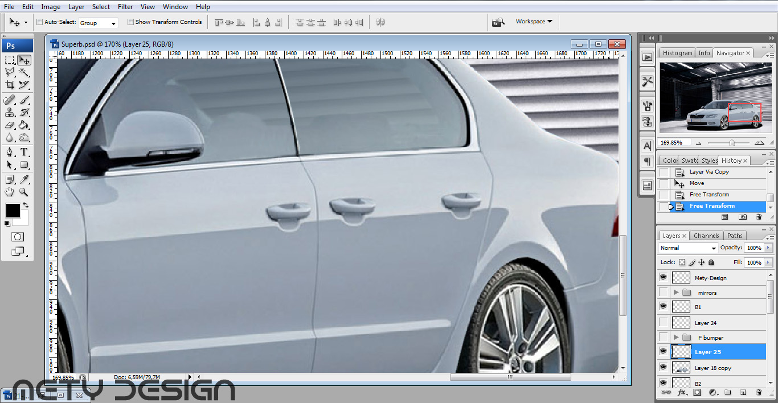Swap foreground and background colors
Viewport: 778px width, 403px height.
click(x=25, y=205)
